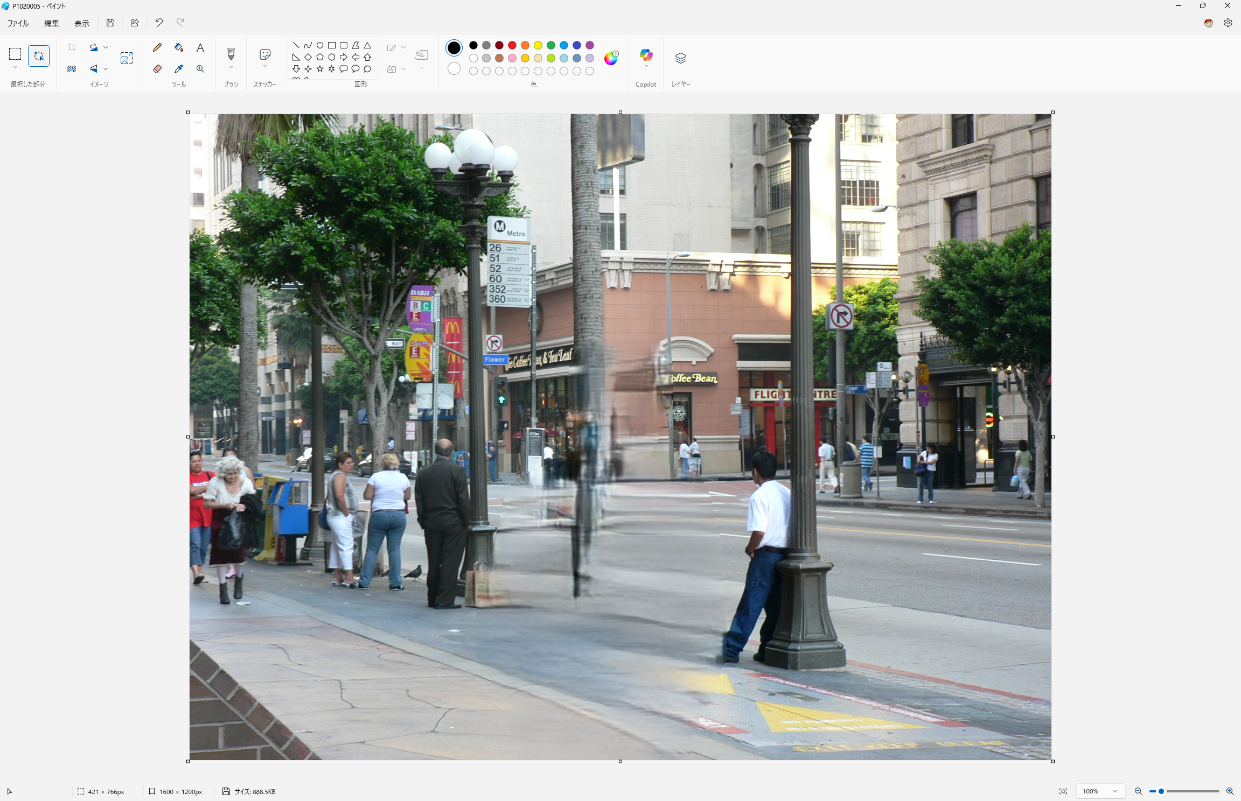Viewport: 1241px width, 801px height.
Task: Select the Eraser tool
Action: coord(157,69)
